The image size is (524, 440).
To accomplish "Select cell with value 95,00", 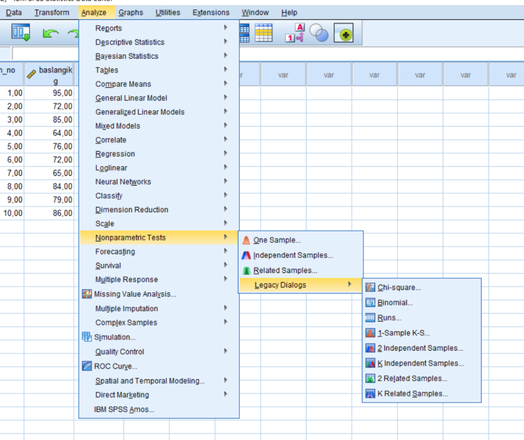I will pyautogui.click(x=50, y=94).
